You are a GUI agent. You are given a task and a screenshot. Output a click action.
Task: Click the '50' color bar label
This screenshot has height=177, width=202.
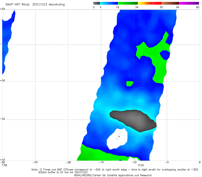161,7
